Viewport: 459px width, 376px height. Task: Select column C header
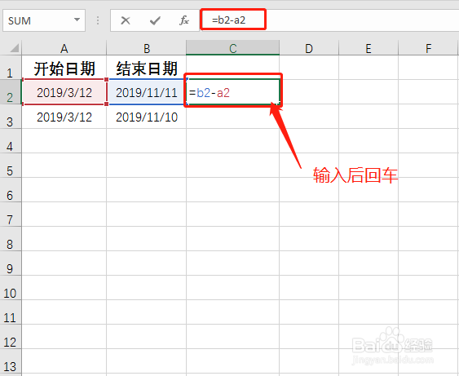click(232, 48)
